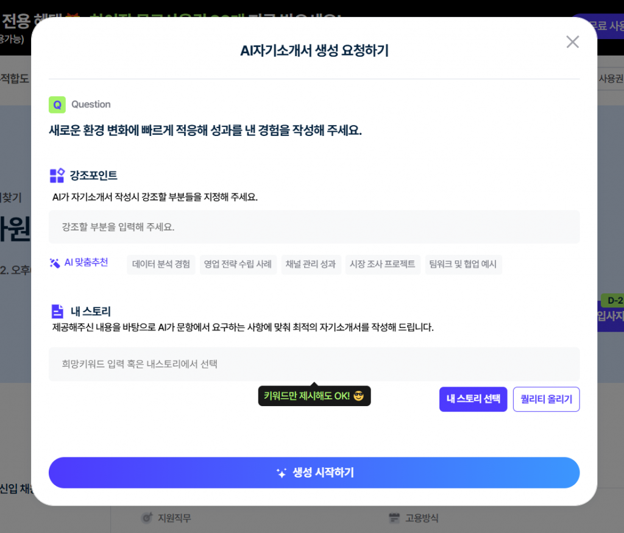624x533 pixels.
Task: Click the 지원직무 target icon
Action: tap(146, 518)
